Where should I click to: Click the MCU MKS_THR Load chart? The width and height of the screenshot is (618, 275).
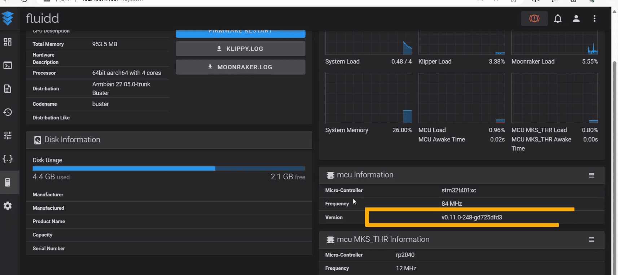point(555,98)
